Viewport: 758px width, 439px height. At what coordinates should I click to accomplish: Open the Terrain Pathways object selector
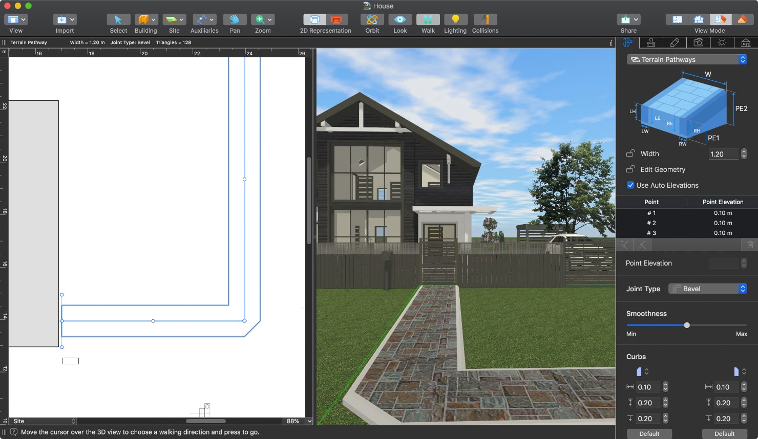click(686, 59)
